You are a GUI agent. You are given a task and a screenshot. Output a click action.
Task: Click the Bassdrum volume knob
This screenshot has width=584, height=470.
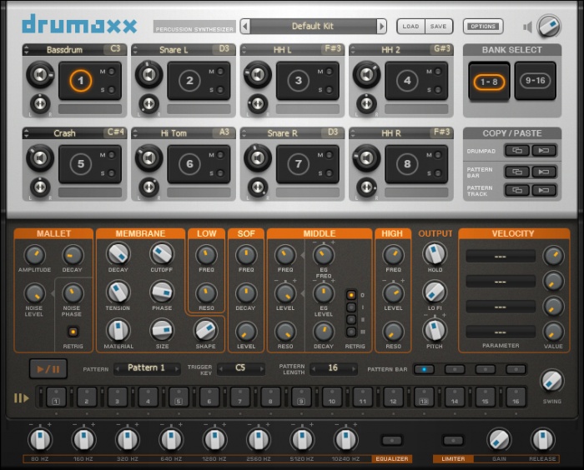pos(40,75)
